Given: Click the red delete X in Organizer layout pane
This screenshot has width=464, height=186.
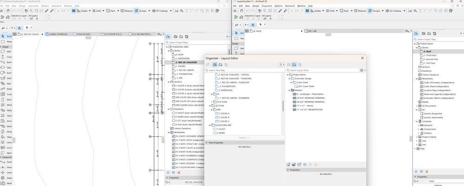Looking at the screenshot, I should pyautogui.click(x=315, y=165).
